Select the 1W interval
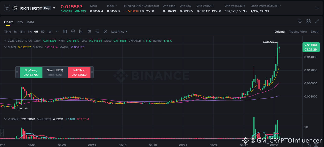The height and width of the screenshot is (147, 324). [49, 32]
